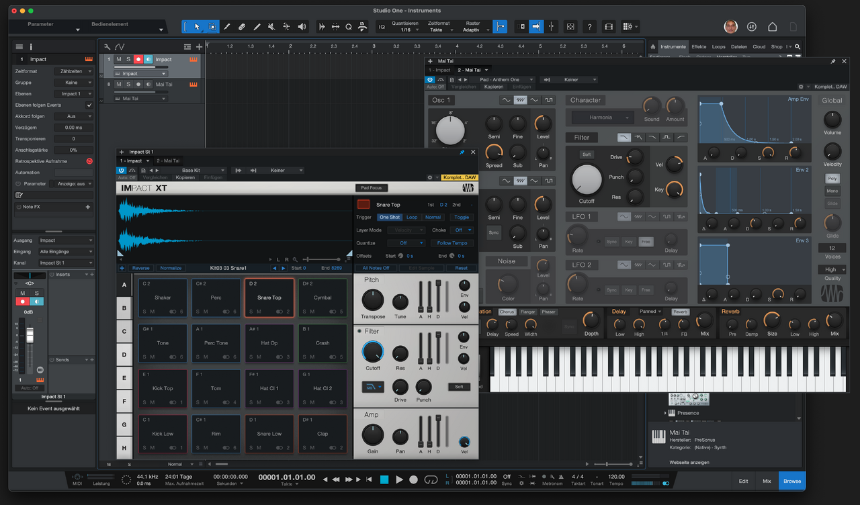Image resolution: width=860 pixels, height=505 pixels.
Task: Open the Mix view tab
Action: coord(767,481)
